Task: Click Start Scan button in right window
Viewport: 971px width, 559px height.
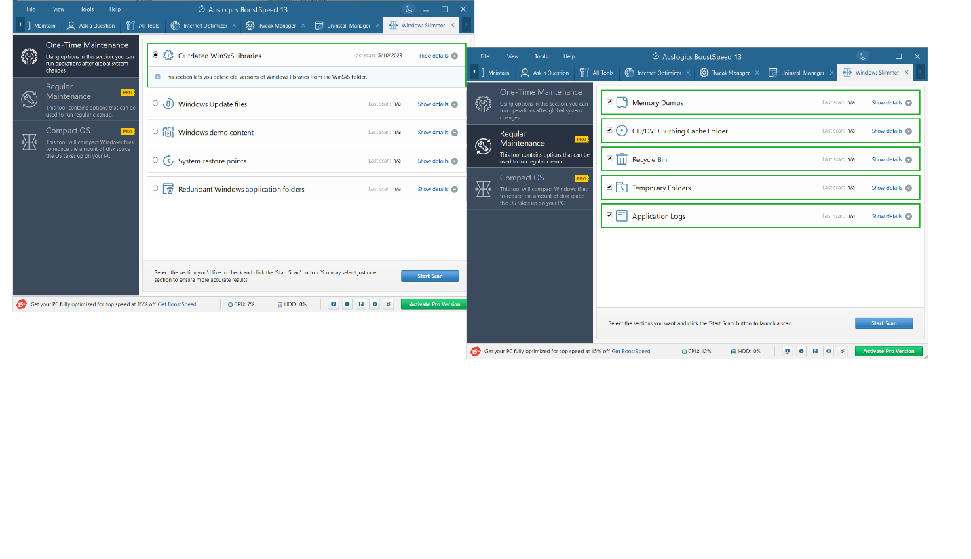Action: (883, 323)
